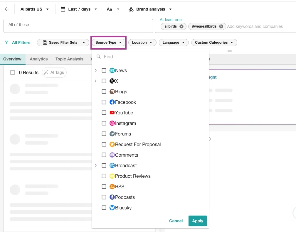Check the X source checkbox
Screen dimensions: 296x232
pyautogui.click(x=104, y=81)
